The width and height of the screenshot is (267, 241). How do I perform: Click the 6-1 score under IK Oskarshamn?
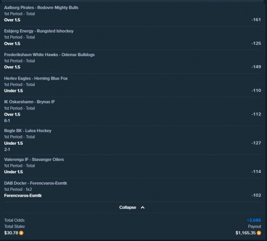tap(7, 121)
